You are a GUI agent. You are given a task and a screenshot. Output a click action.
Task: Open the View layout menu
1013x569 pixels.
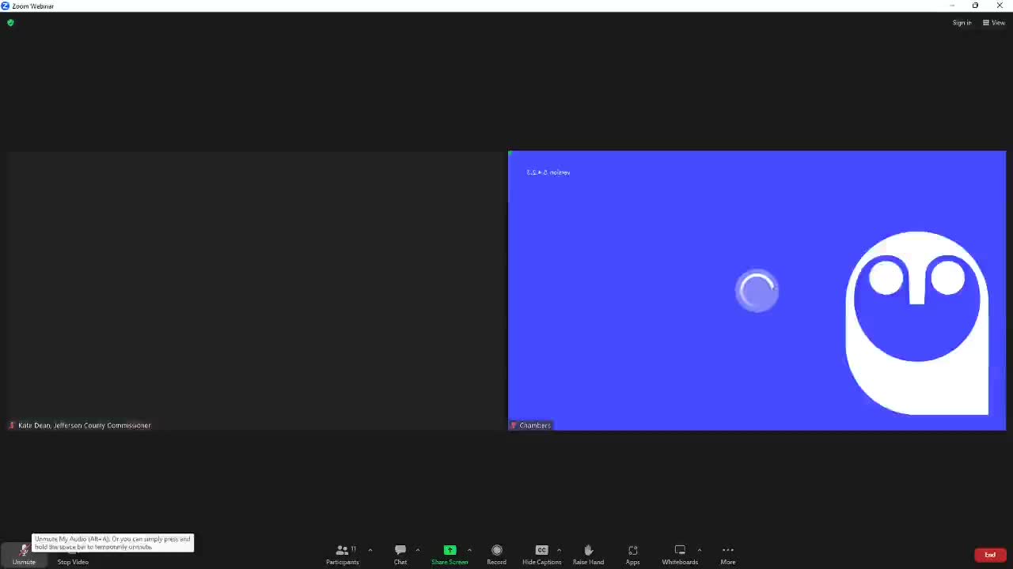(994, 23)
